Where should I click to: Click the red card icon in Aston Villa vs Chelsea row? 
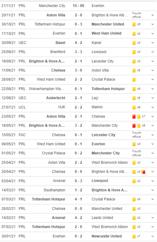(134, 116)
